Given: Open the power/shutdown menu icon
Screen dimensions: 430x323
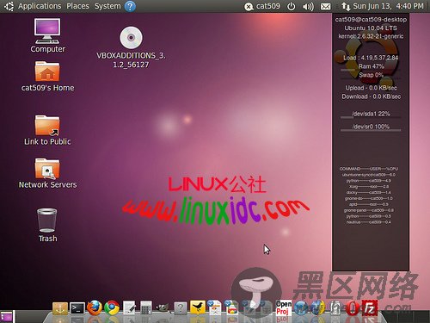Looking at the screenshot, I should tap(291, 6).
